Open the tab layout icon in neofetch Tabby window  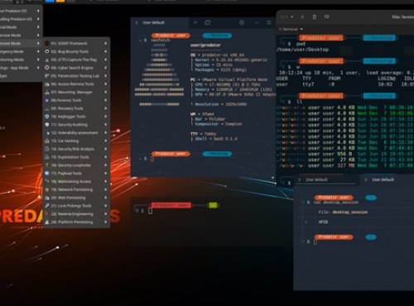[x=208, y=22]
